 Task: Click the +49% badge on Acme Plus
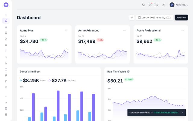click(43, 40)
